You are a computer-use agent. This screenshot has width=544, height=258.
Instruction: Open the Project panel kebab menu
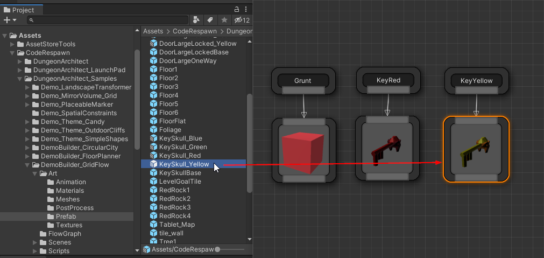point(246,9)
